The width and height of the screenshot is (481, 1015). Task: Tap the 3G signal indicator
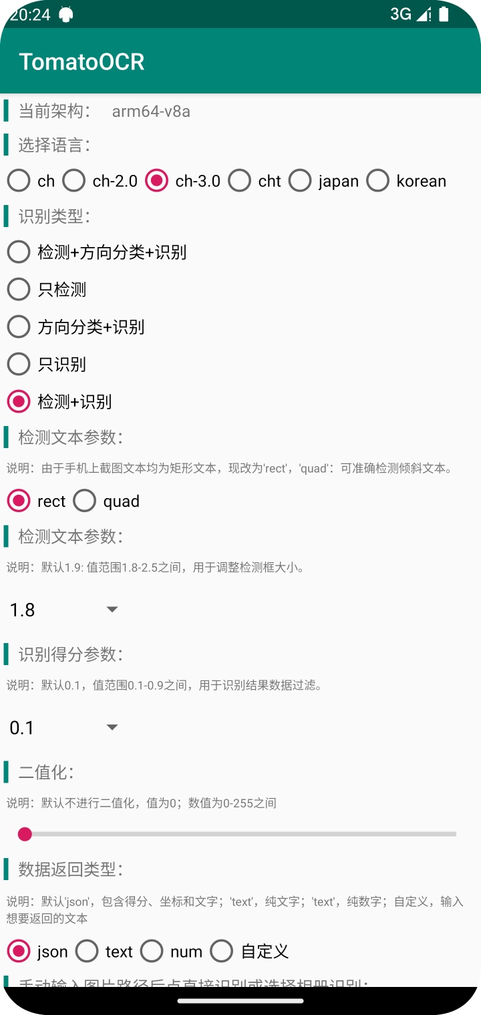pyautogui.click(x=401, y=14)
